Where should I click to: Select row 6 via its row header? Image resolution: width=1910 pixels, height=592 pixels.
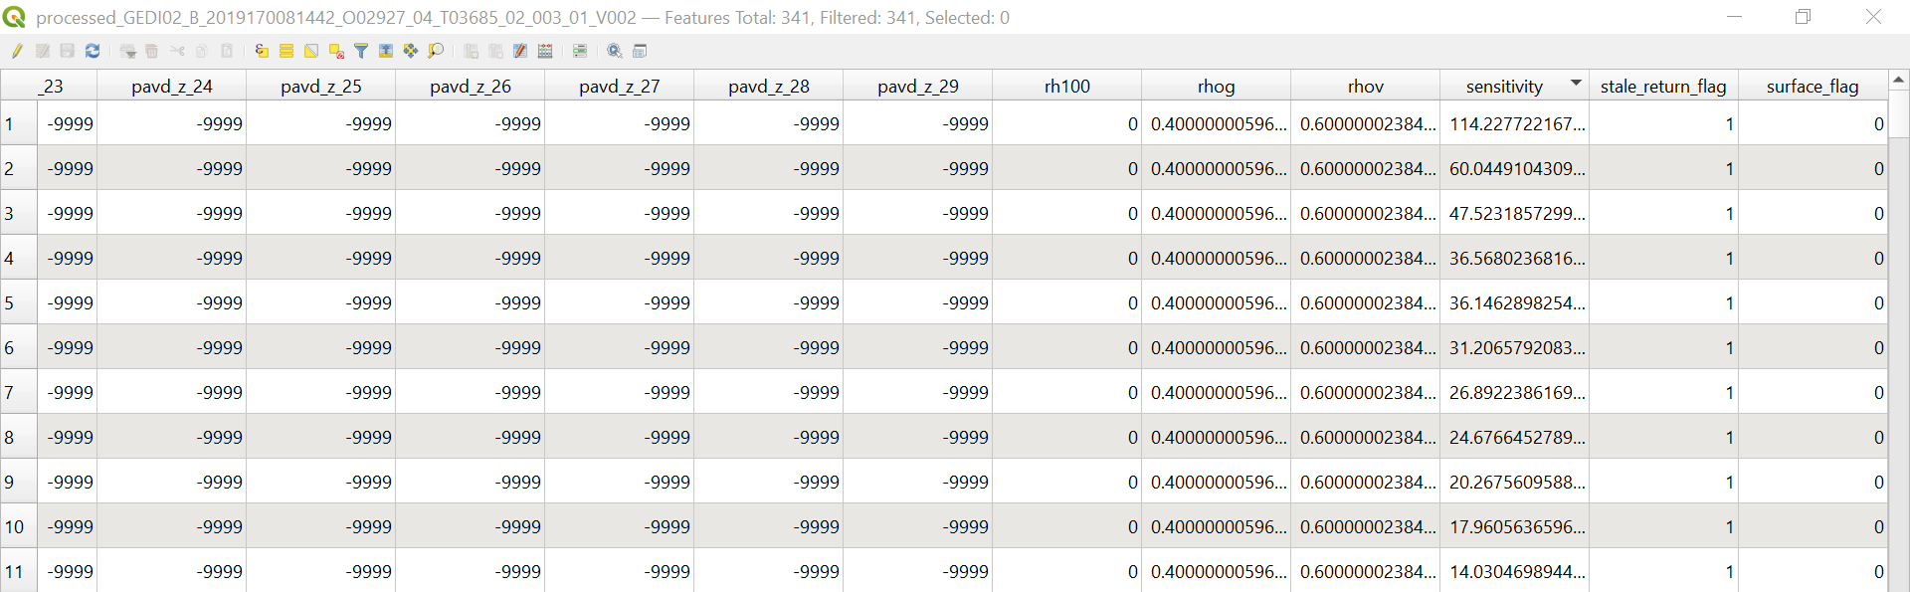tap(19, 347)
